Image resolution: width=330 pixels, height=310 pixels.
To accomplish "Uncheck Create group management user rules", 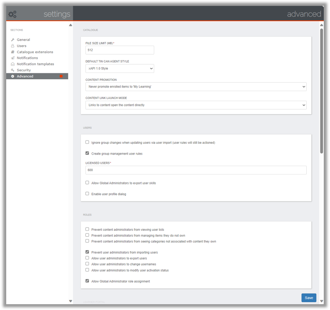I will [87, 153].
